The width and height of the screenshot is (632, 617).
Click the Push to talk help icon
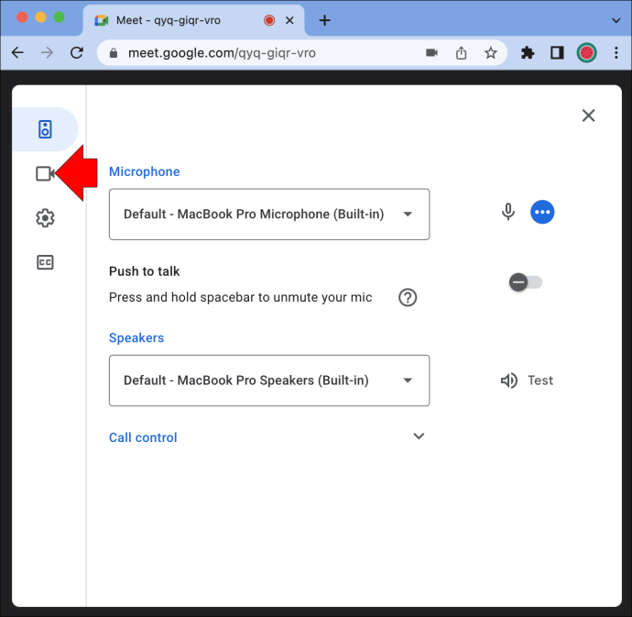[x=408, y=297]
